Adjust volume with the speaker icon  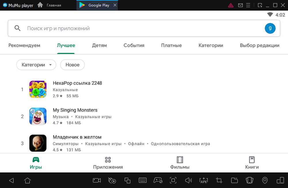188,181
